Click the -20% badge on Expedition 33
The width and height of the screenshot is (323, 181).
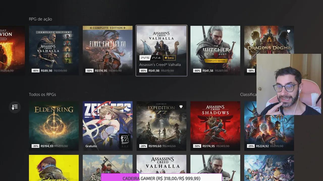pos(143,146)
